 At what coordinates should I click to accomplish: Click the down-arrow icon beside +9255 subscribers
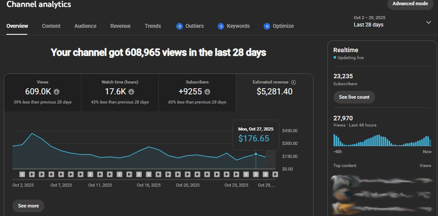(207, 92)
